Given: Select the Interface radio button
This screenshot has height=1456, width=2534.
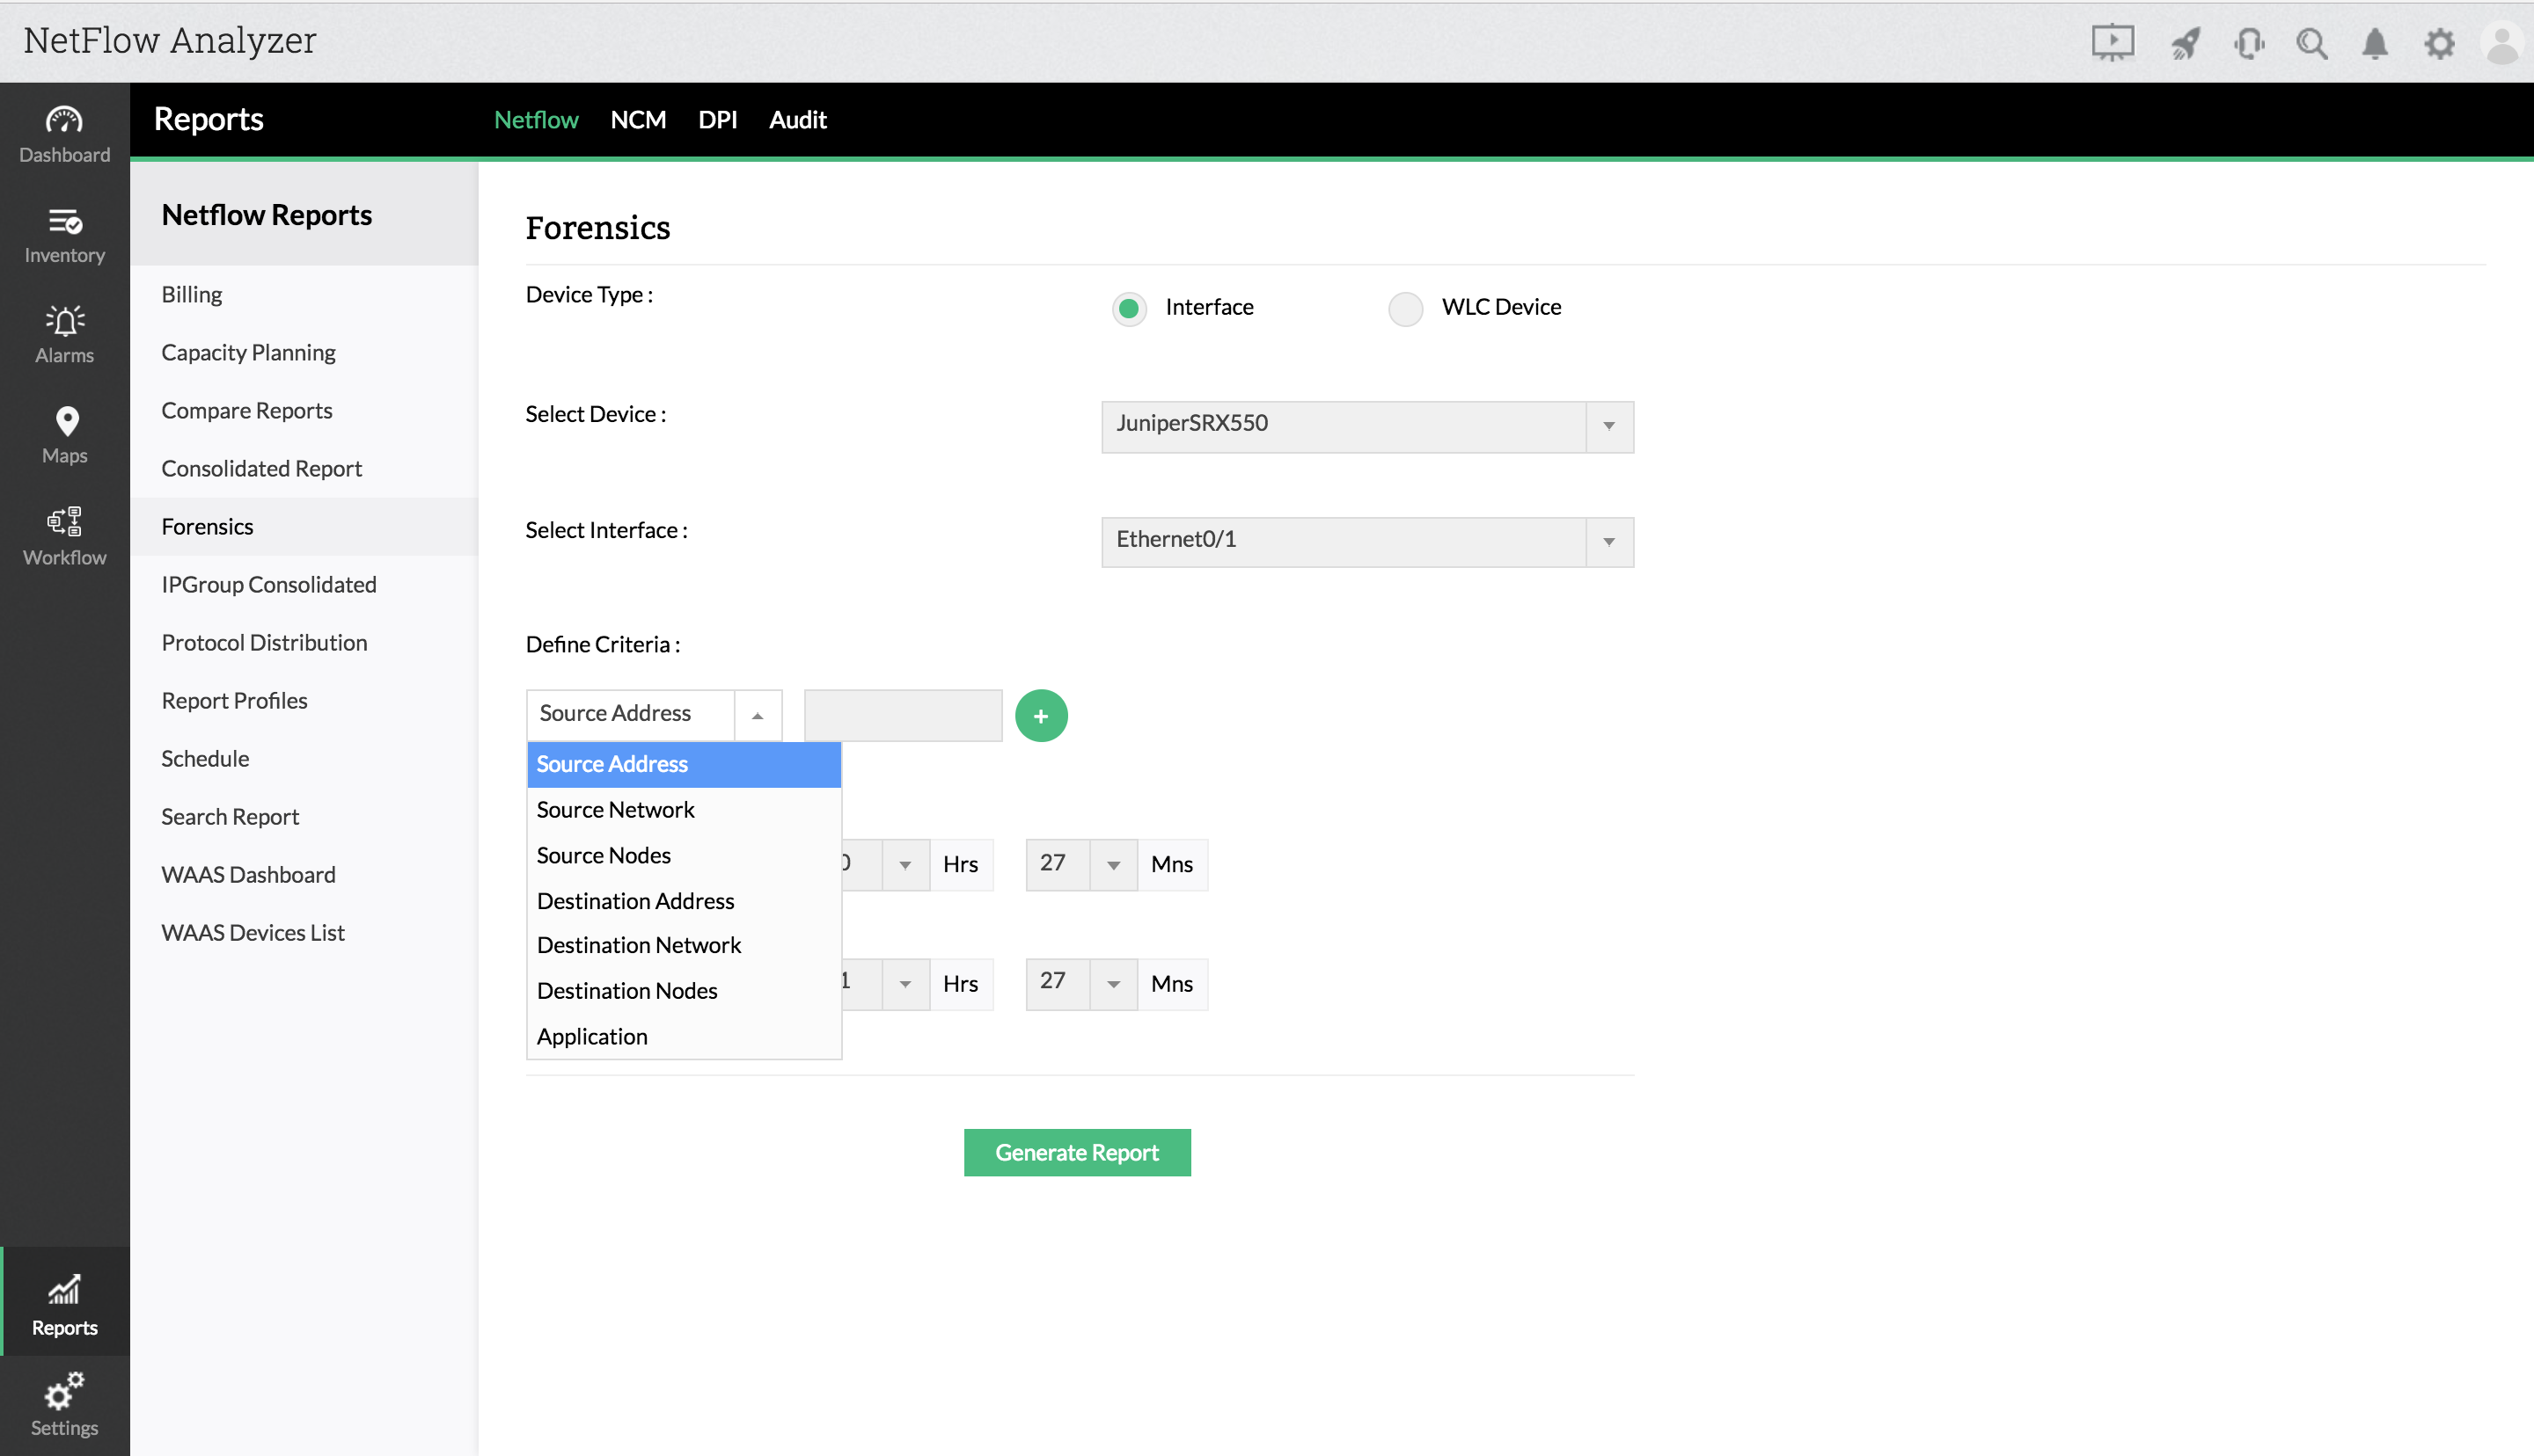Looking at the screenshot, I should pyautogui.click(x=1129, y=308).
